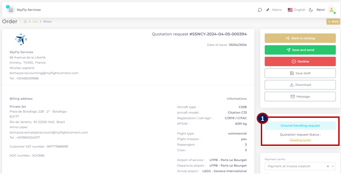Toggle dark mode with the moon icon
Screen dimensions: 341x175
[x=311, y=10]
